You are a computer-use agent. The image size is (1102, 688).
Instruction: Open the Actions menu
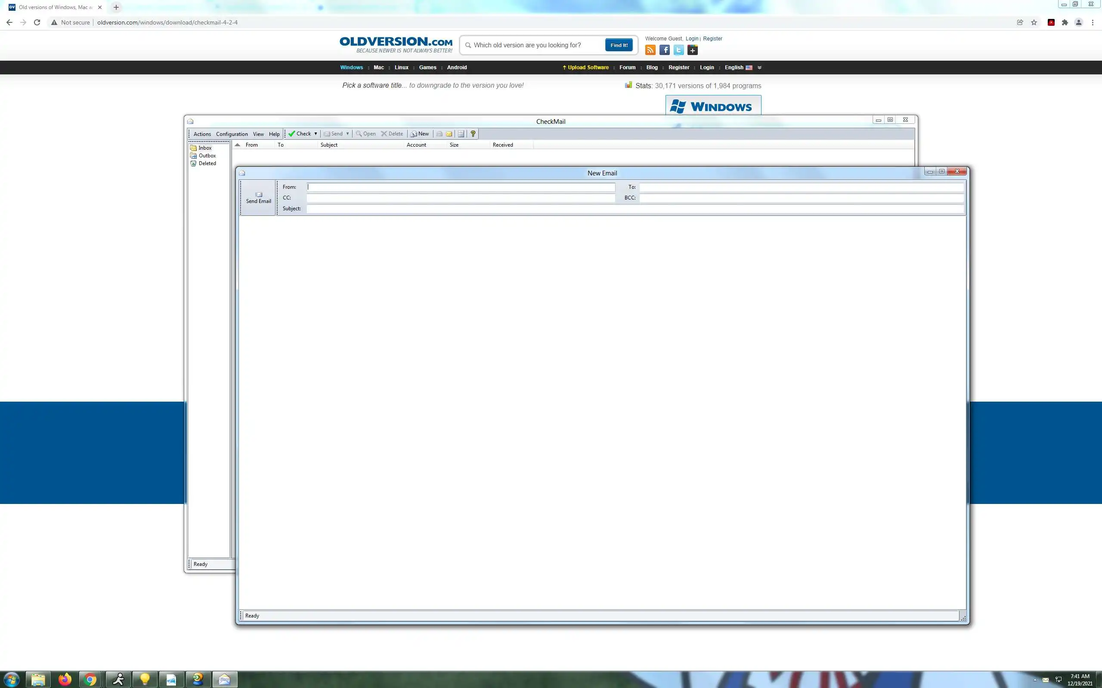202,134
